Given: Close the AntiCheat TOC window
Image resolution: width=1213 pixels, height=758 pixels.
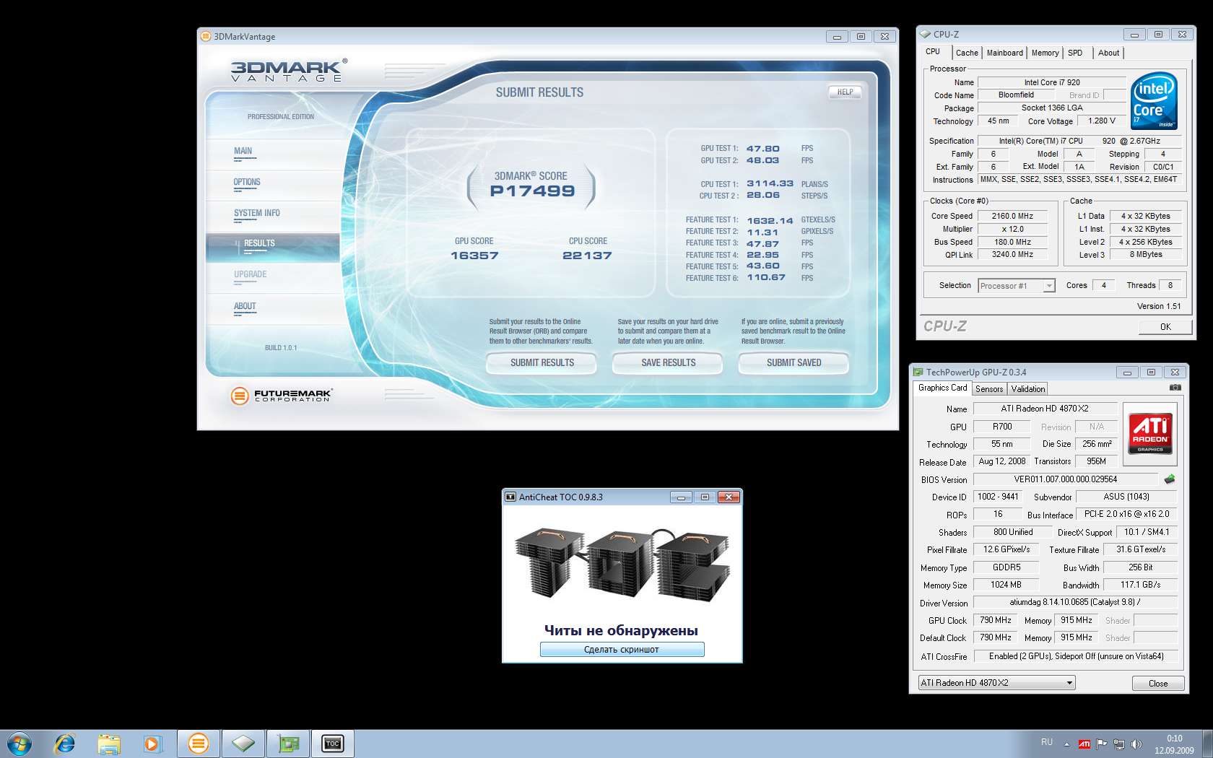Looking at the screenshot, I should coord(729,497).
